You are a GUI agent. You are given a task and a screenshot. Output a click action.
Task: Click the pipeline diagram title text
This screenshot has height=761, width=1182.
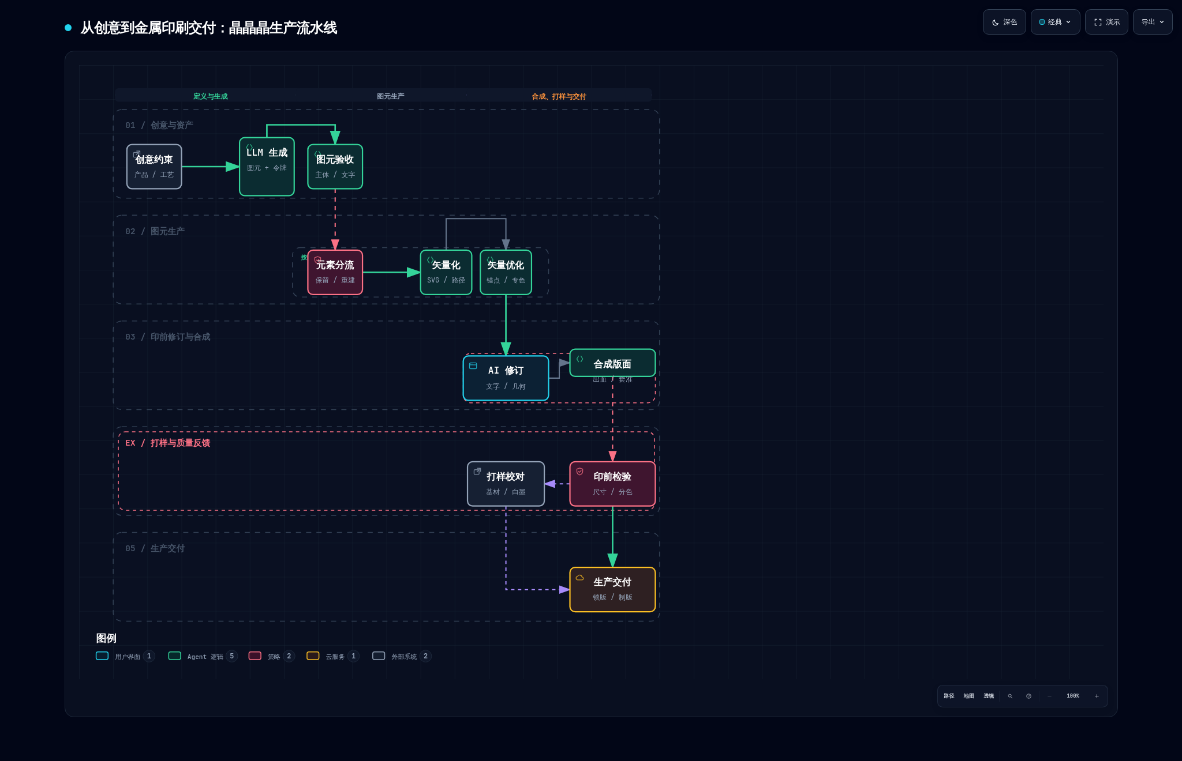[x=208, y=28]
